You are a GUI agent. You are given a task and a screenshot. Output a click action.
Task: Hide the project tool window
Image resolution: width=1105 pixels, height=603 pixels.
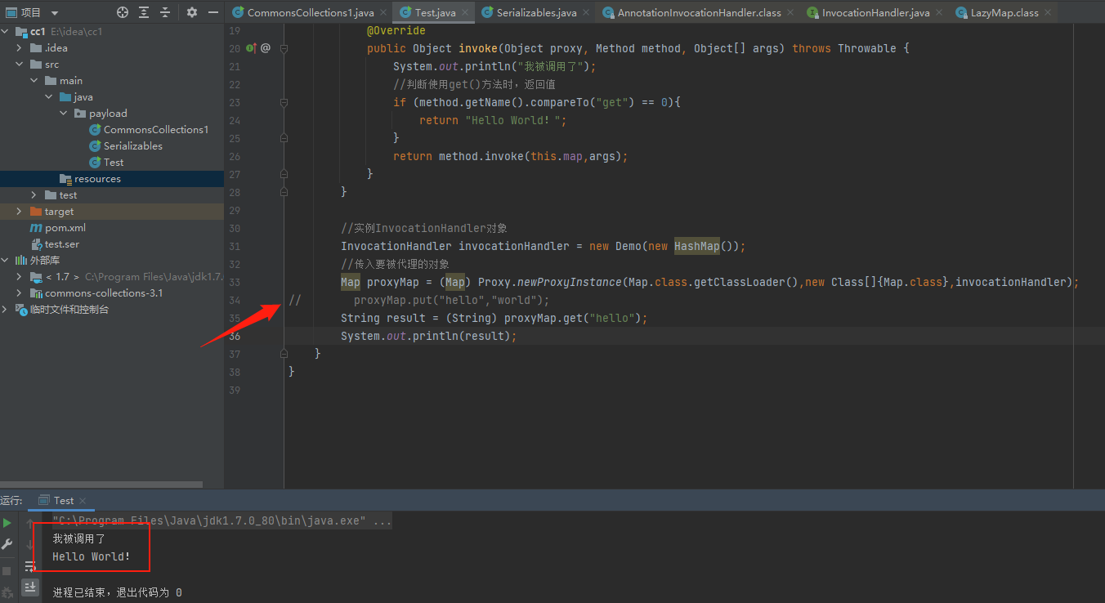212,12
